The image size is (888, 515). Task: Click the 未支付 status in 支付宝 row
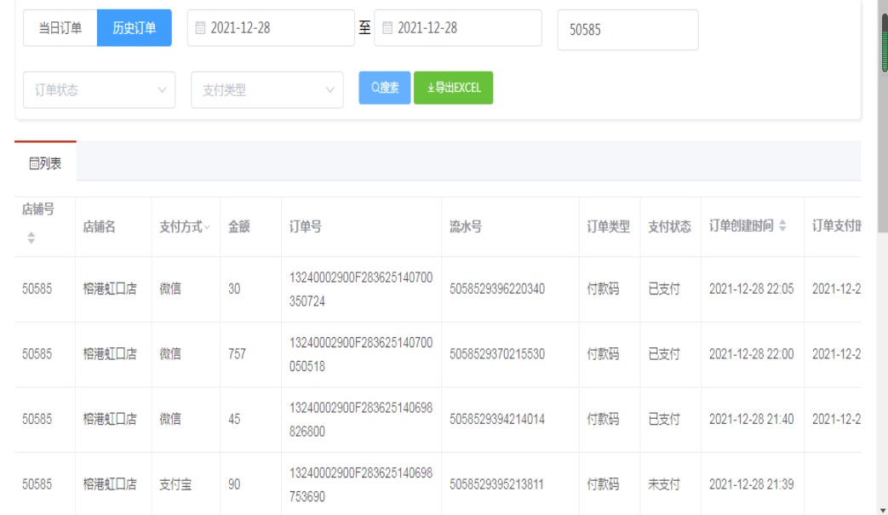pos(663,484)
